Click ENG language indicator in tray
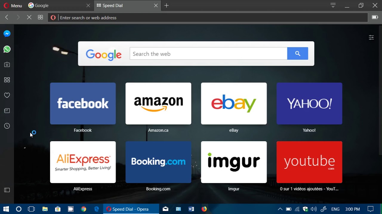This screenshot has height=214, width=382. click(335, 209)
